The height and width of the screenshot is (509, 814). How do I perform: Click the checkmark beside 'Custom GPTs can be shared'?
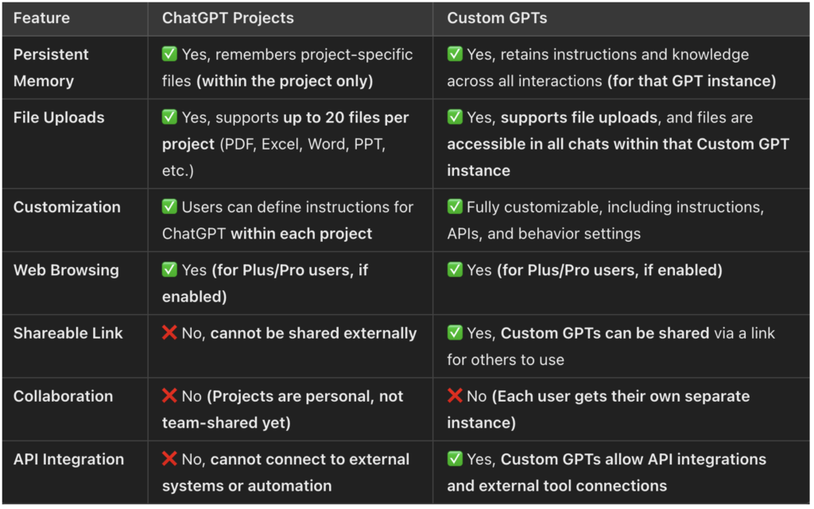coord(455,332)
